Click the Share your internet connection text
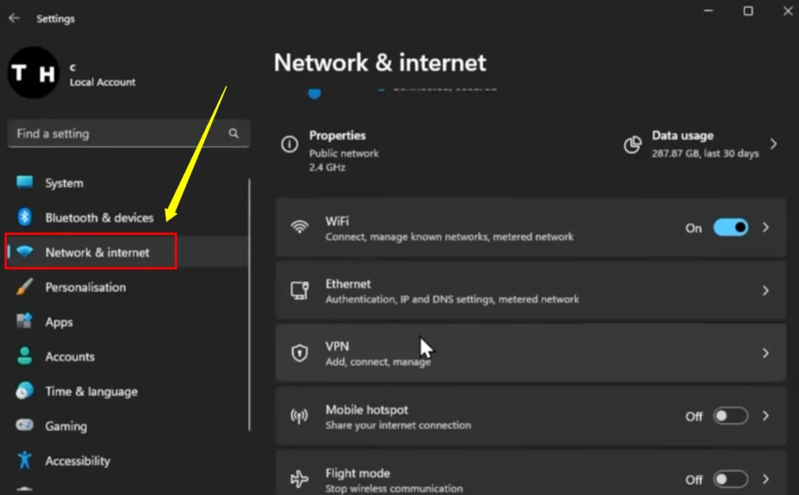 pos(398,426)
